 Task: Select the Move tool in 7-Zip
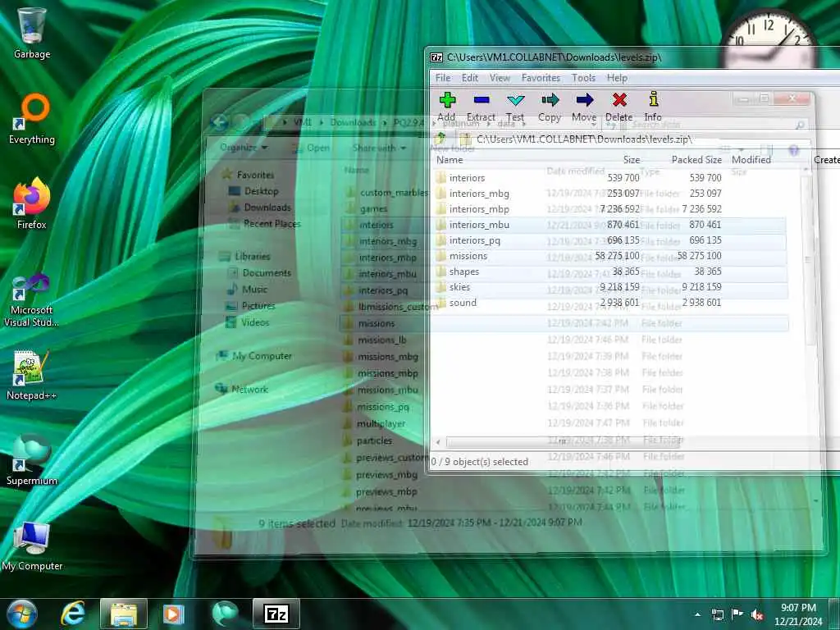tap(584, 107)
